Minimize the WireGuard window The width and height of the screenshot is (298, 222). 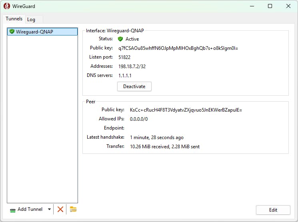(252, 6)
